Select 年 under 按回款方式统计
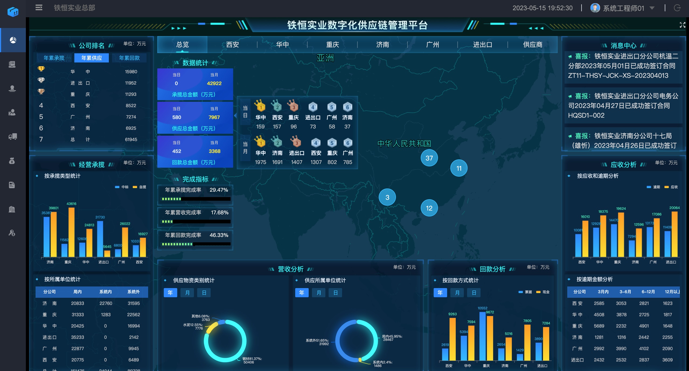Image resolution: width=689 pixels, height=371 pixels. click(440, 293)
